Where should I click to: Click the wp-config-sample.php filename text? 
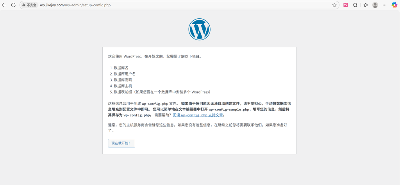[229, 110]
